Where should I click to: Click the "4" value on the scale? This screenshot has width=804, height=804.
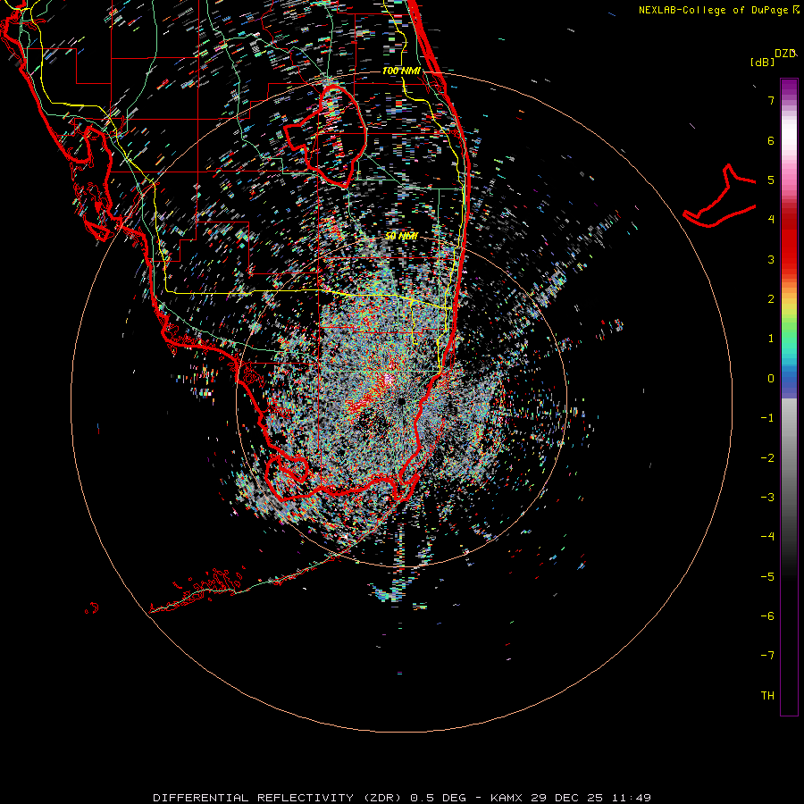771,220
